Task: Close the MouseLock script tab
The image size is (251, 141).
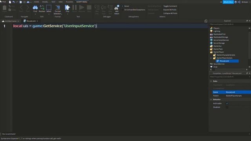Action: pos(37,21)
